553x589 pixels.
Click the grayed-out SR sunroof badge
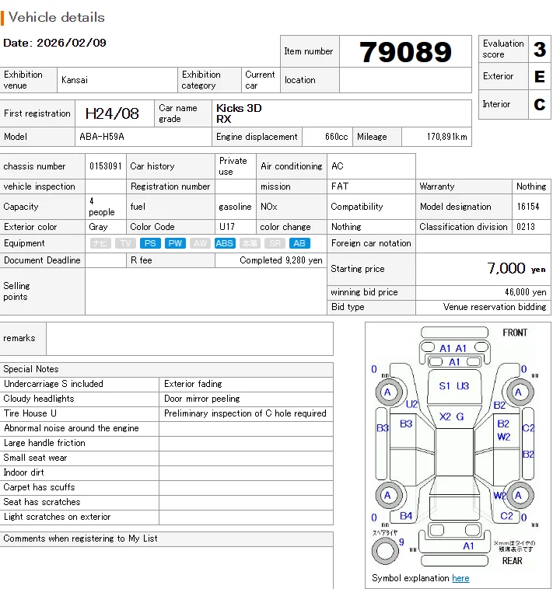pyautogui.click(x=275, y=243)
